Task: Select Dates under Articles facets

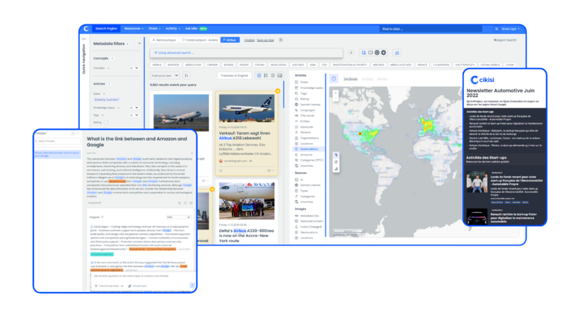Action: pos(304,82)
